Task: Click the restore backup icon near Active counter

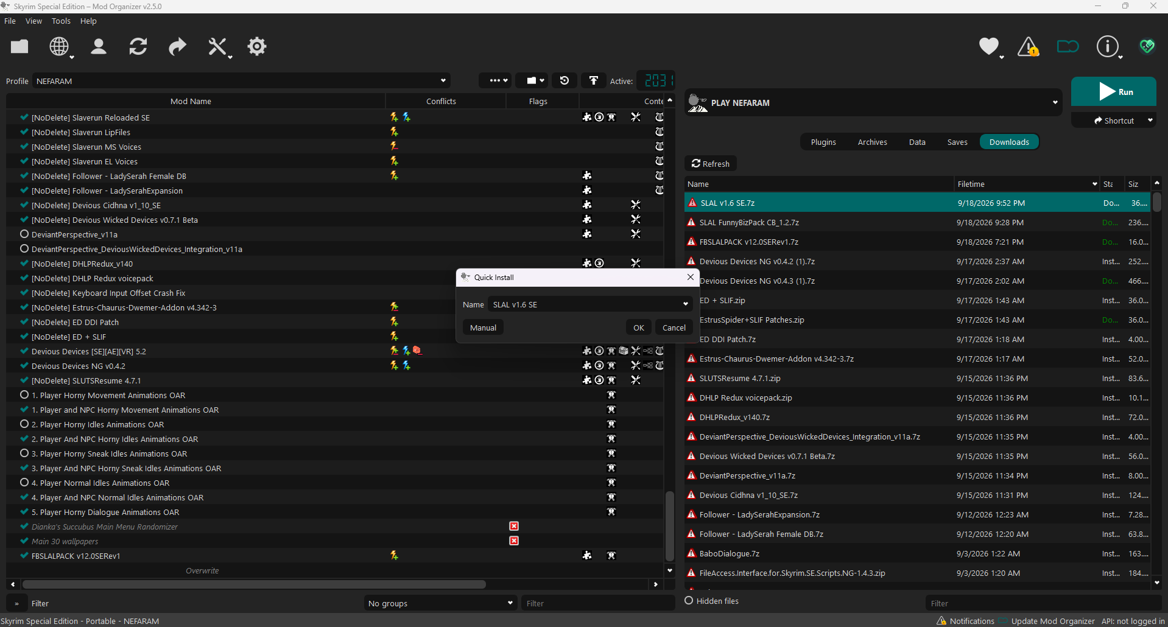Action: [x=565, y=80]
